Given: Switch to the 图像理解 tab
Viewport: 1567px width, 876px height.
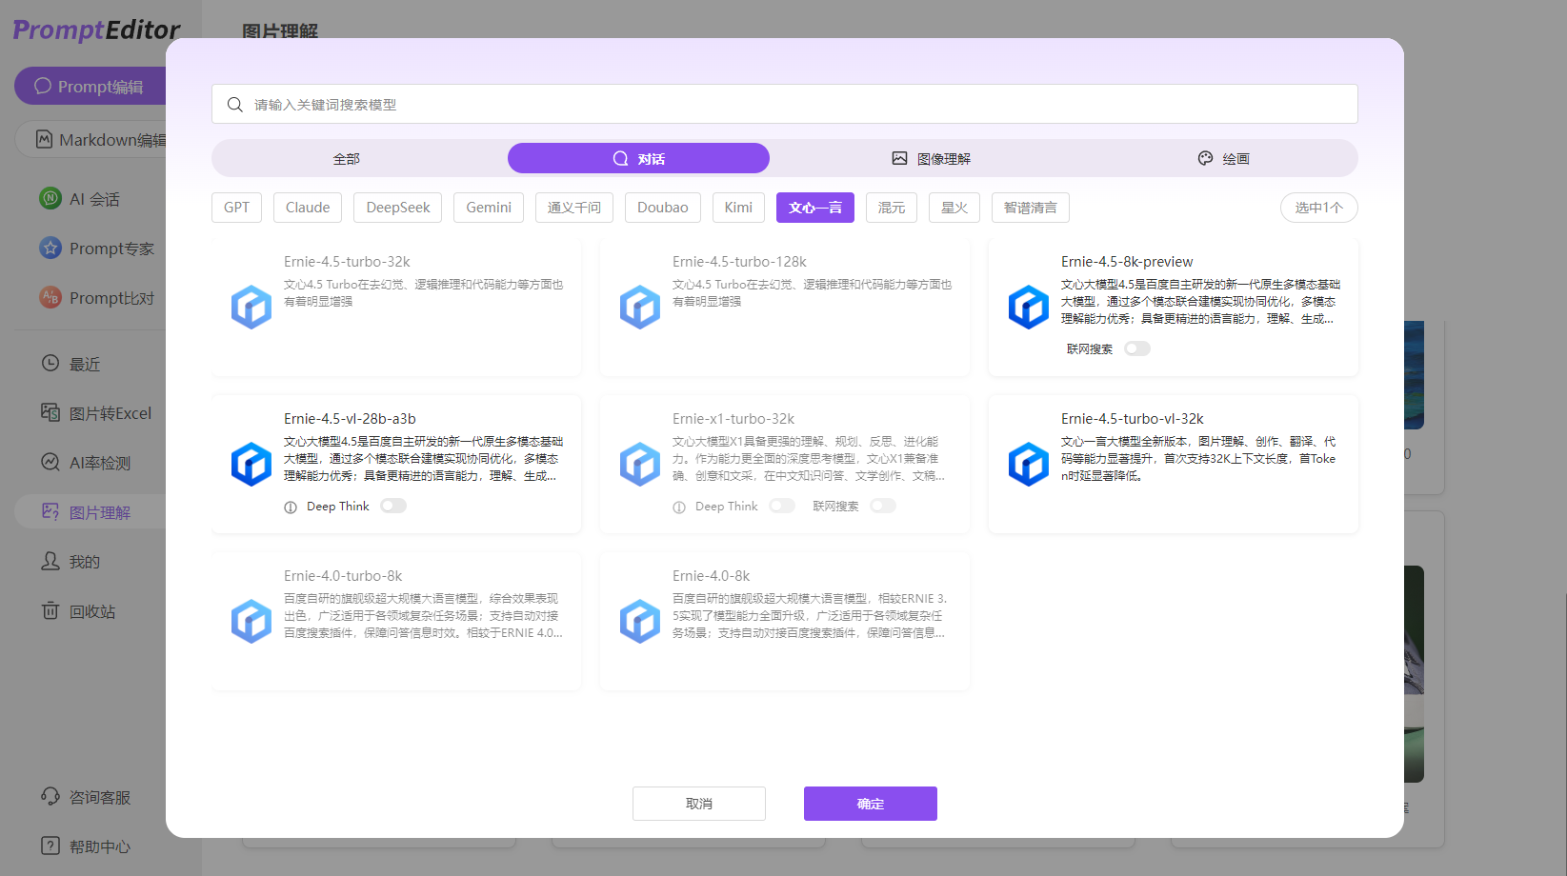Looking at the screenshot, I should 931,159.
